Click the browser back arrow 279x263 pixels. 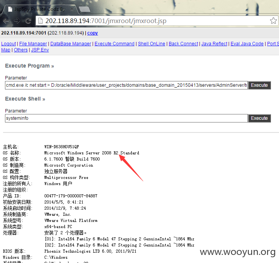pyautogui.click(x=6, y=21)
